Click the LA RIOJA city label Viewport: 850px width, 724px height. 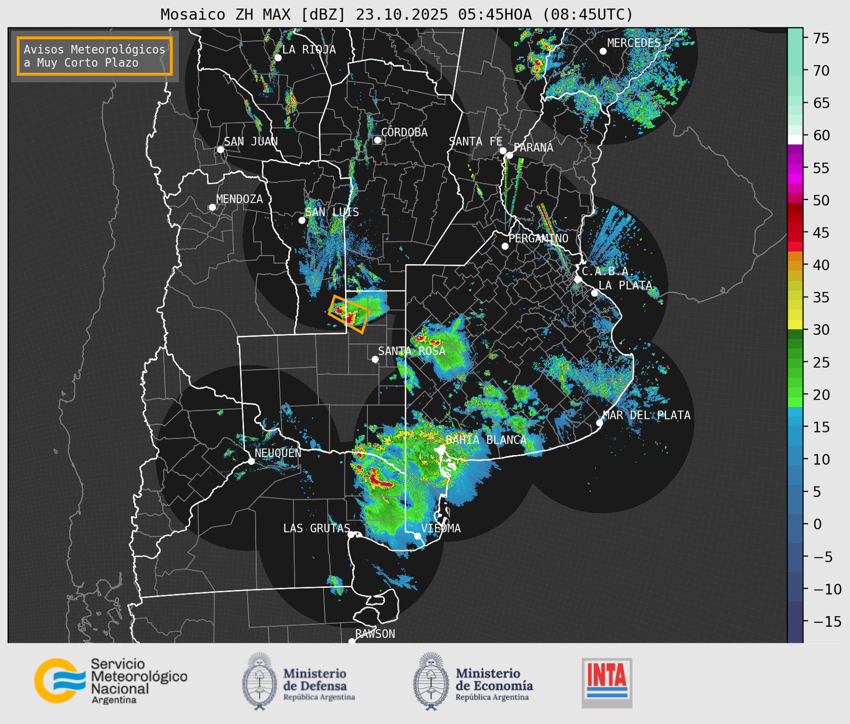point(309,49)
